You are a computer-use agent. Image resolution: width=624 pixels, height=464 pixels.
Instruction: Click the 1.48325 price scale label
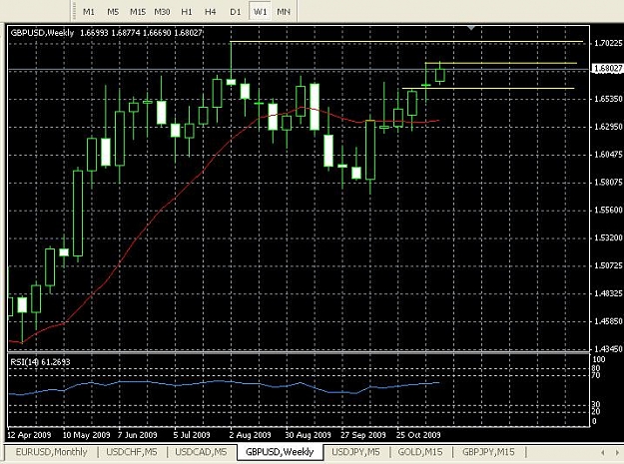(608, 293)
